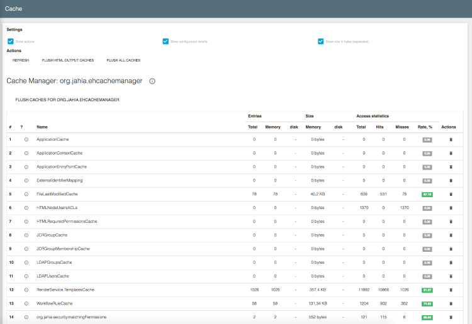Toggle the Show actions checkbox
The image size is (472, 324).
click(11, 41)
